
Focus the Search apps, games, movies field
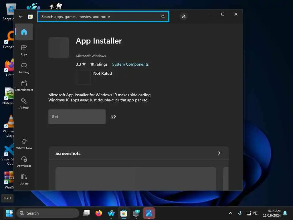(103, 16)
